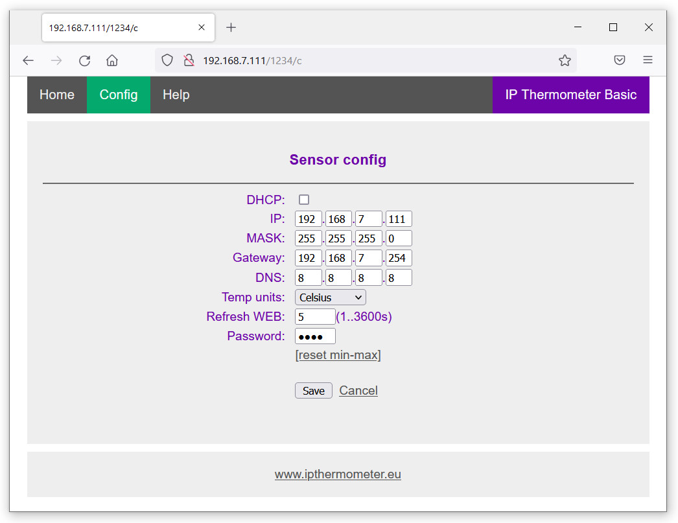The image size is (678, 523).
Task: Click the IP Thermometer Basic banner
Action: click(571, 95)
